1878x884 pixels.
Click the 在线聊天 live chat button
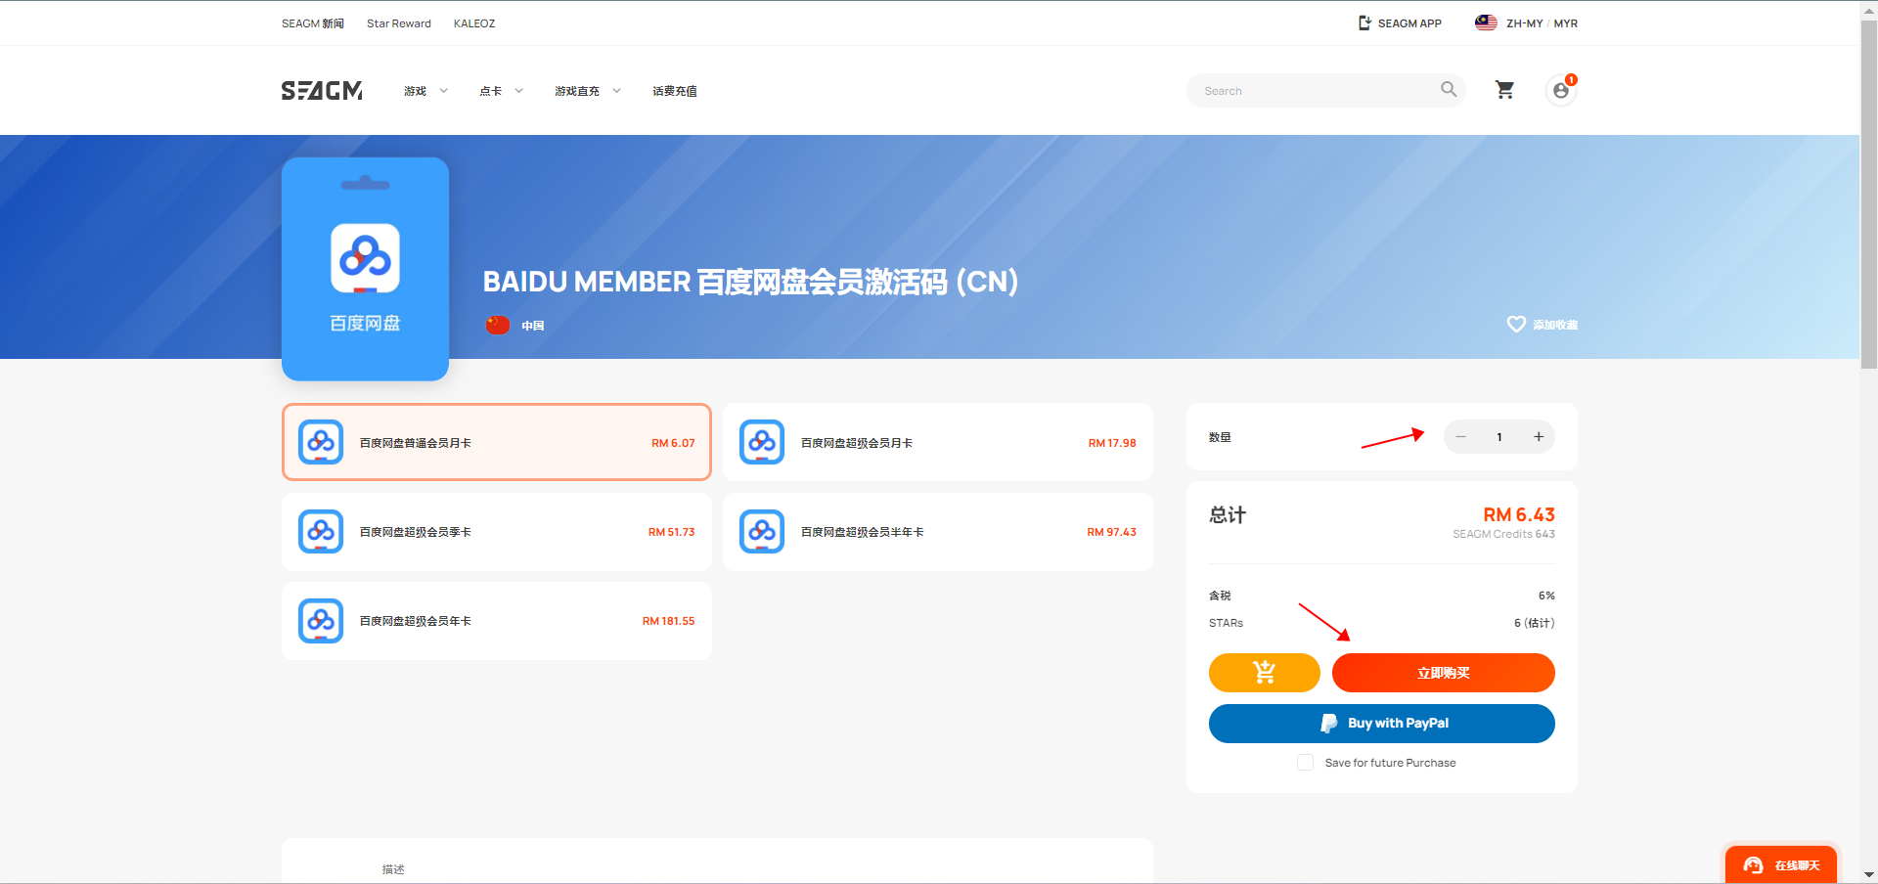pos(1781,865)
